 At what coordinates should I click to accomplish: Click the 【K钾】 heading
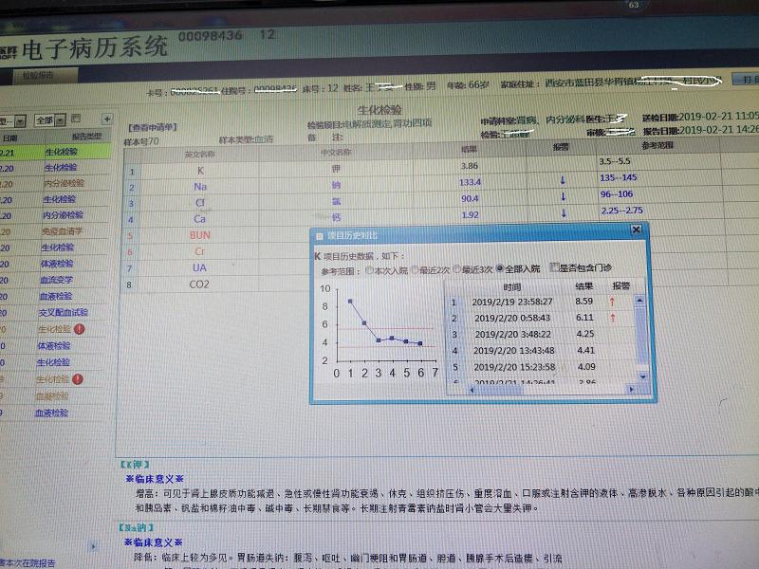pos(135,465)
